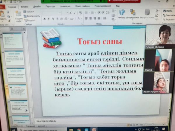This screenshot has width=175, height=131.
Task: Click the Восстановить reset button
Action: coord(33,16)
